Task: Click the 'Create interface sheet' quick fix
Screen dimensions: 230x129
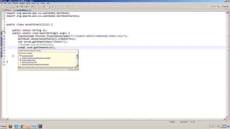Action: 28,60
